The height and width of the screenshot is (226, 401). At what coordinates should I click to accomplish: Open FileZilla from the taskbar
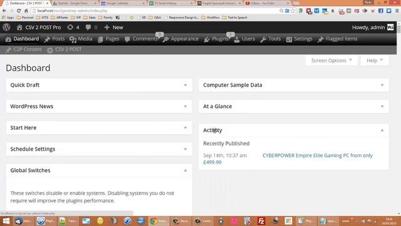point(261,221)
